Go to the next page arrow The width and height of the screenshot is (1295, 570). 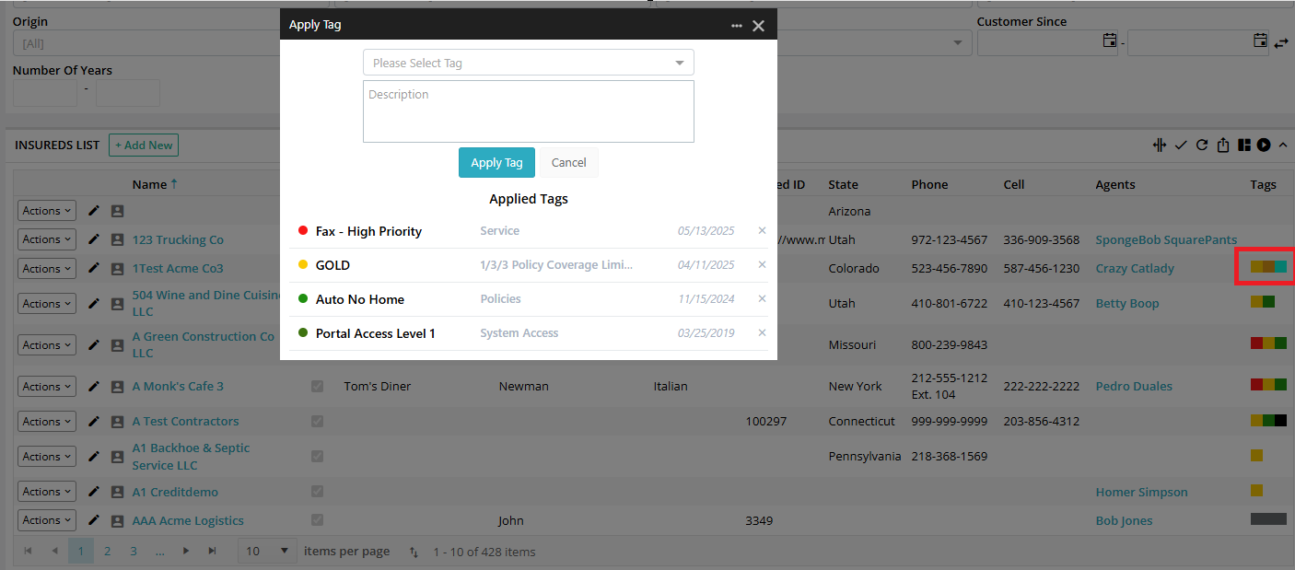pos(186,551)
